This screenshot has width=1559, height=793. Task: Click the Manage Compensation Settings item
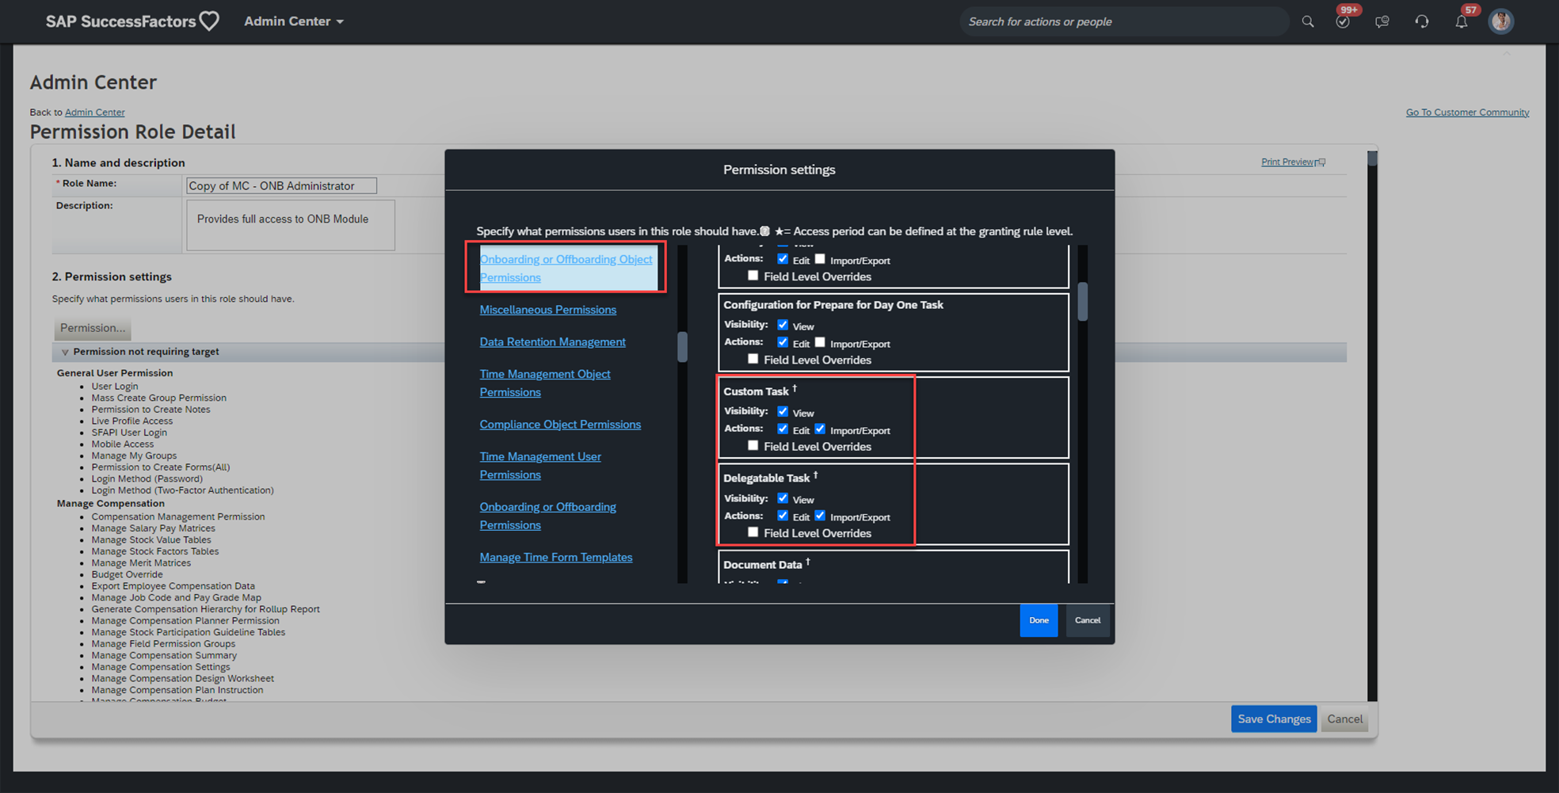(161, 667)
